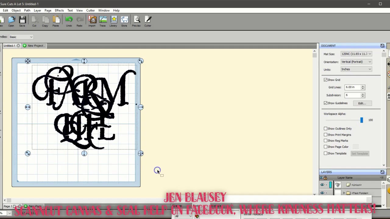The width and height of the screenshot is (390, 219).
Task: Import an SVG file
Action: tap(92, 22)
